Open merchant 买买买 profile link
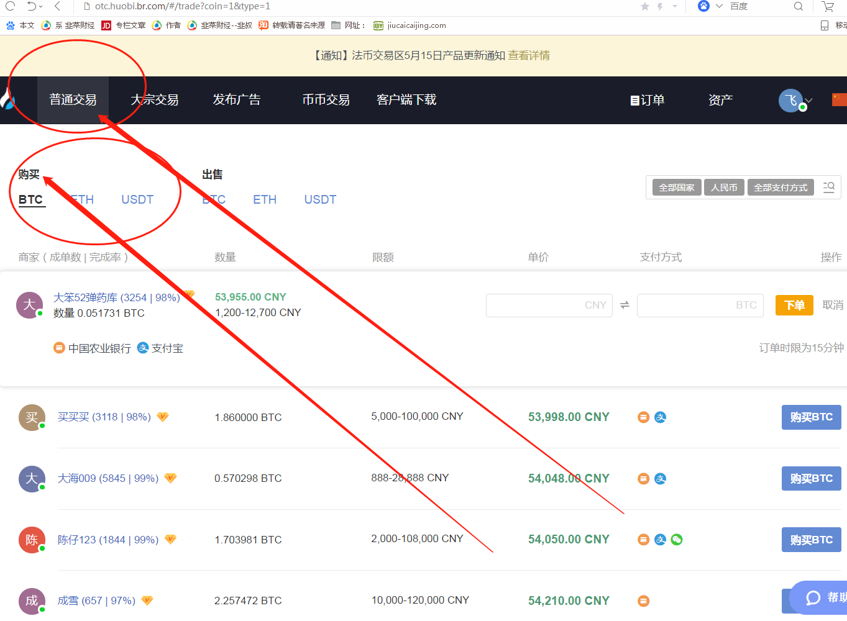This screenshot has height=621, width=847. point(104,417)
